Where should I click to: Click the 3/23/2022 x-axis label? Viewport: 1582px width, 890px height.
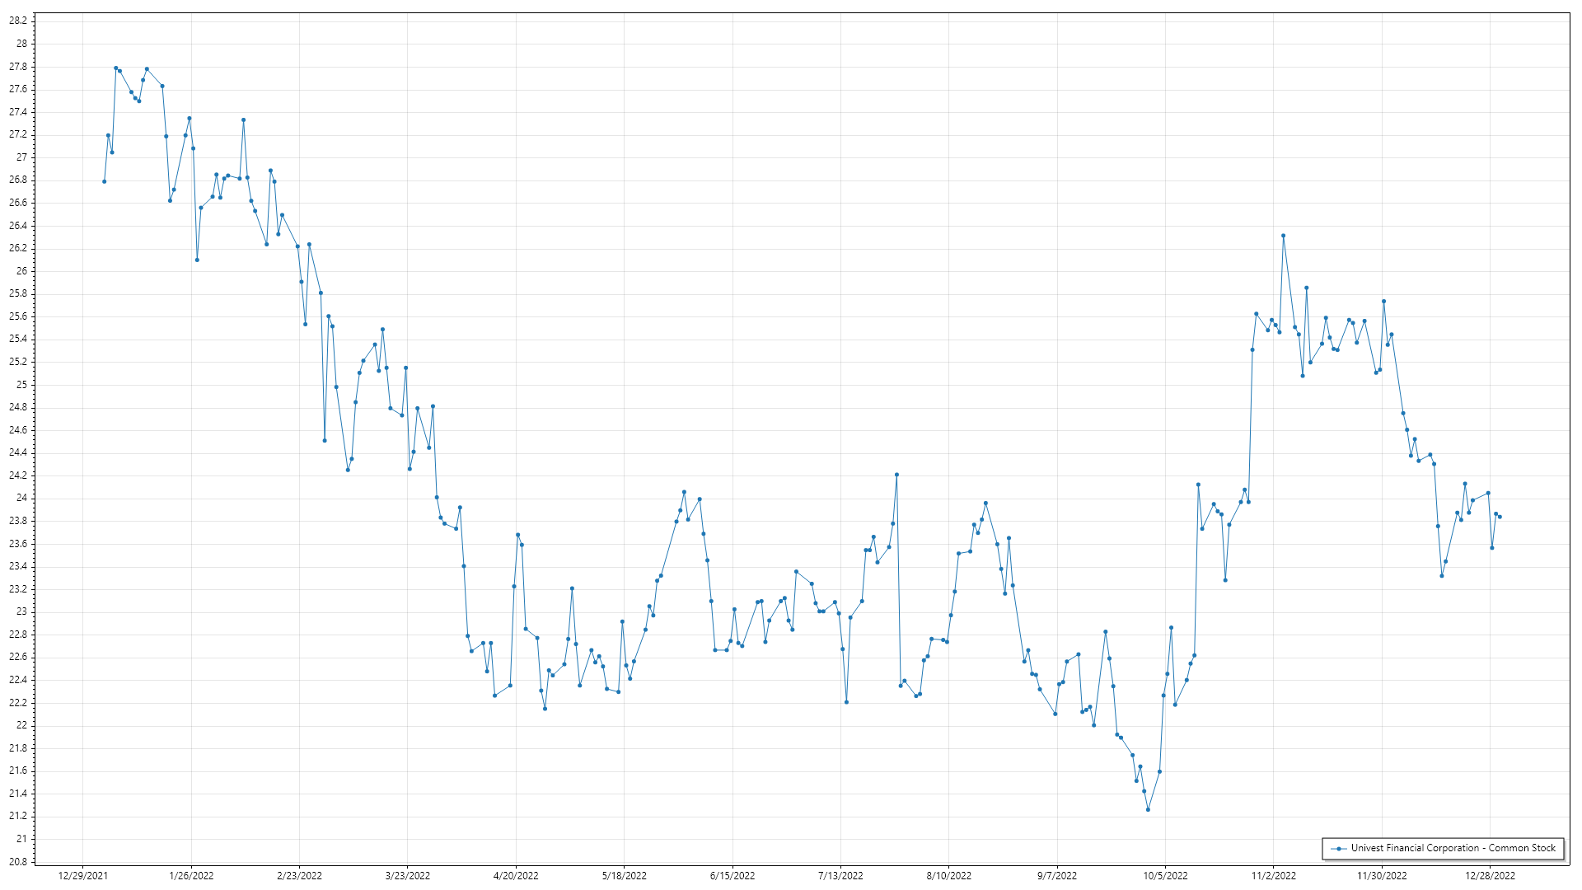(408, 876)
